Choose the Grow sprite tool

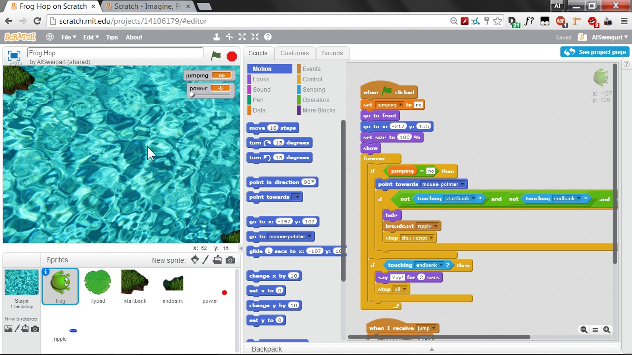(x=242, y=37)
